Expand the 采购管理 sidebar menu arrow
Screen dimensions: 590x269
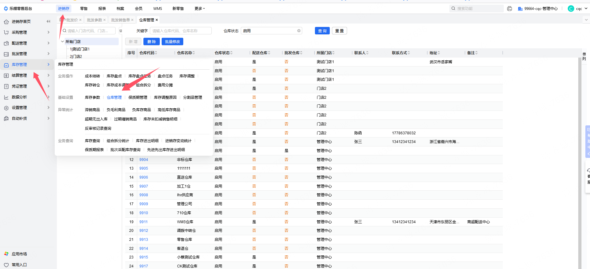[x=49, y=32]
